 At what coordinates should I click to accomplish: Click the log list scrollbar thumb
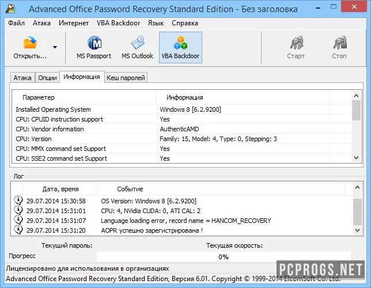(x=357, y=212)
